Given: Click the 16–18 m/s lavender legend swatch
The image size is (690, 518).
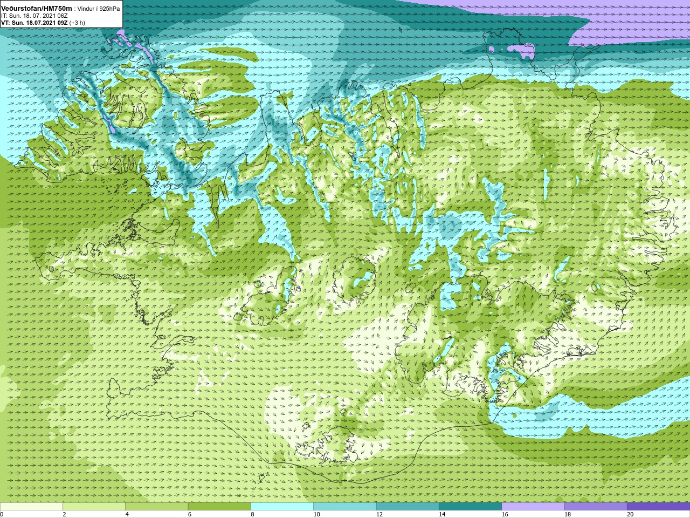Looking at the screenshot, I should (x=533, y=507).
